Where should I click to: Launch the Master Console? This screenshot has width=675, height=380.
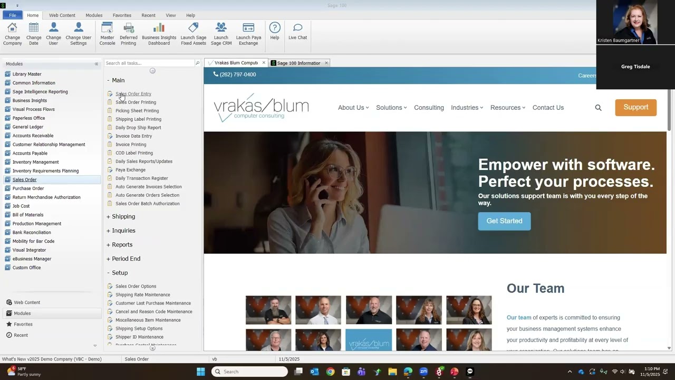[107, 34]
